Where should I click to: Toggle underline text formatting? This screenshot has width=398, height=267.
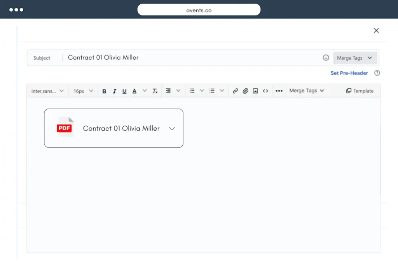click(x=124, y=91)
